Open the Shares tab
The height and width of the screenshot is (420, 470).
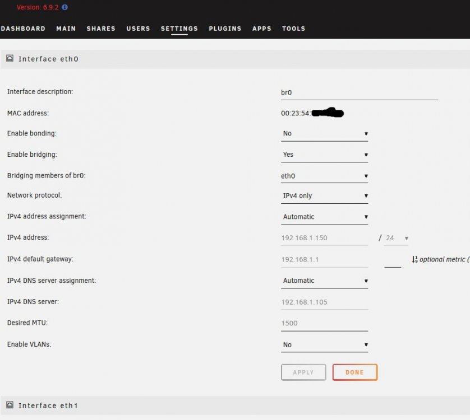(x=101, y=29)
